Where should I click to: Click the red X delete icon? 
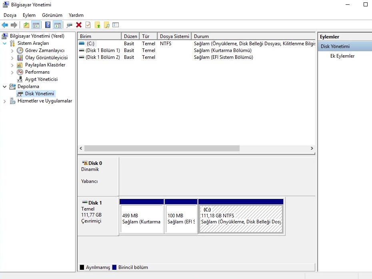tap(79, 25)
